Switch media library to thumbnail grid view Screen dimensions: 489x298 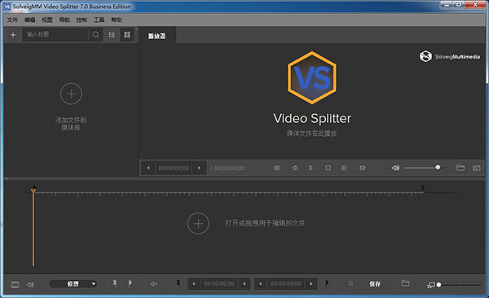[x=127, y=34]
